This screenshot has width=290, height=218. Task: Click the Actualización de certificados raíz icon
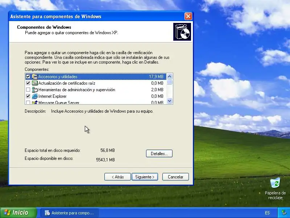[x=34, y=83]
